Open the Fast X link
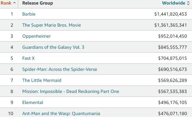Viewport: 192px width, 117px height. coord(28,58)
